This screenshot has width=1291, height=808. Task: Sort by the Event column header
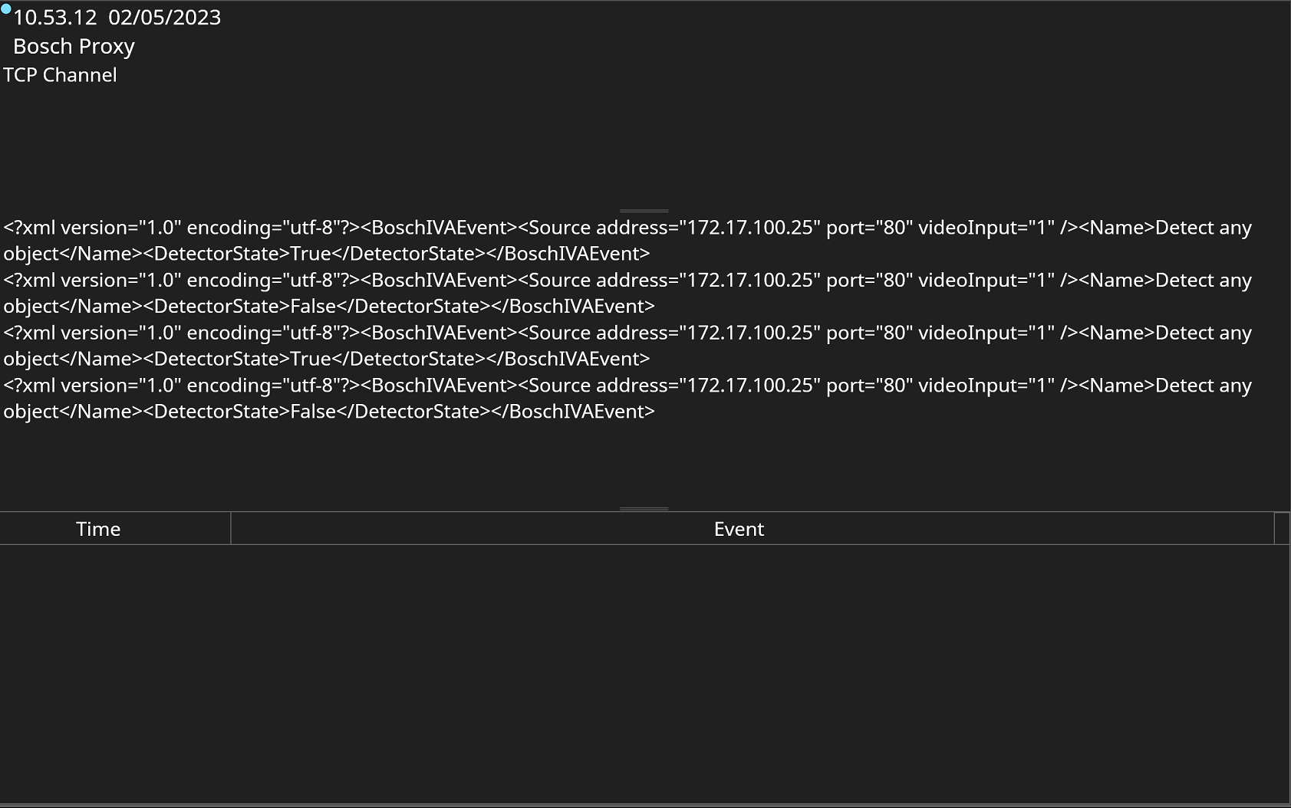pyautogui.click(x=738, y=529)
